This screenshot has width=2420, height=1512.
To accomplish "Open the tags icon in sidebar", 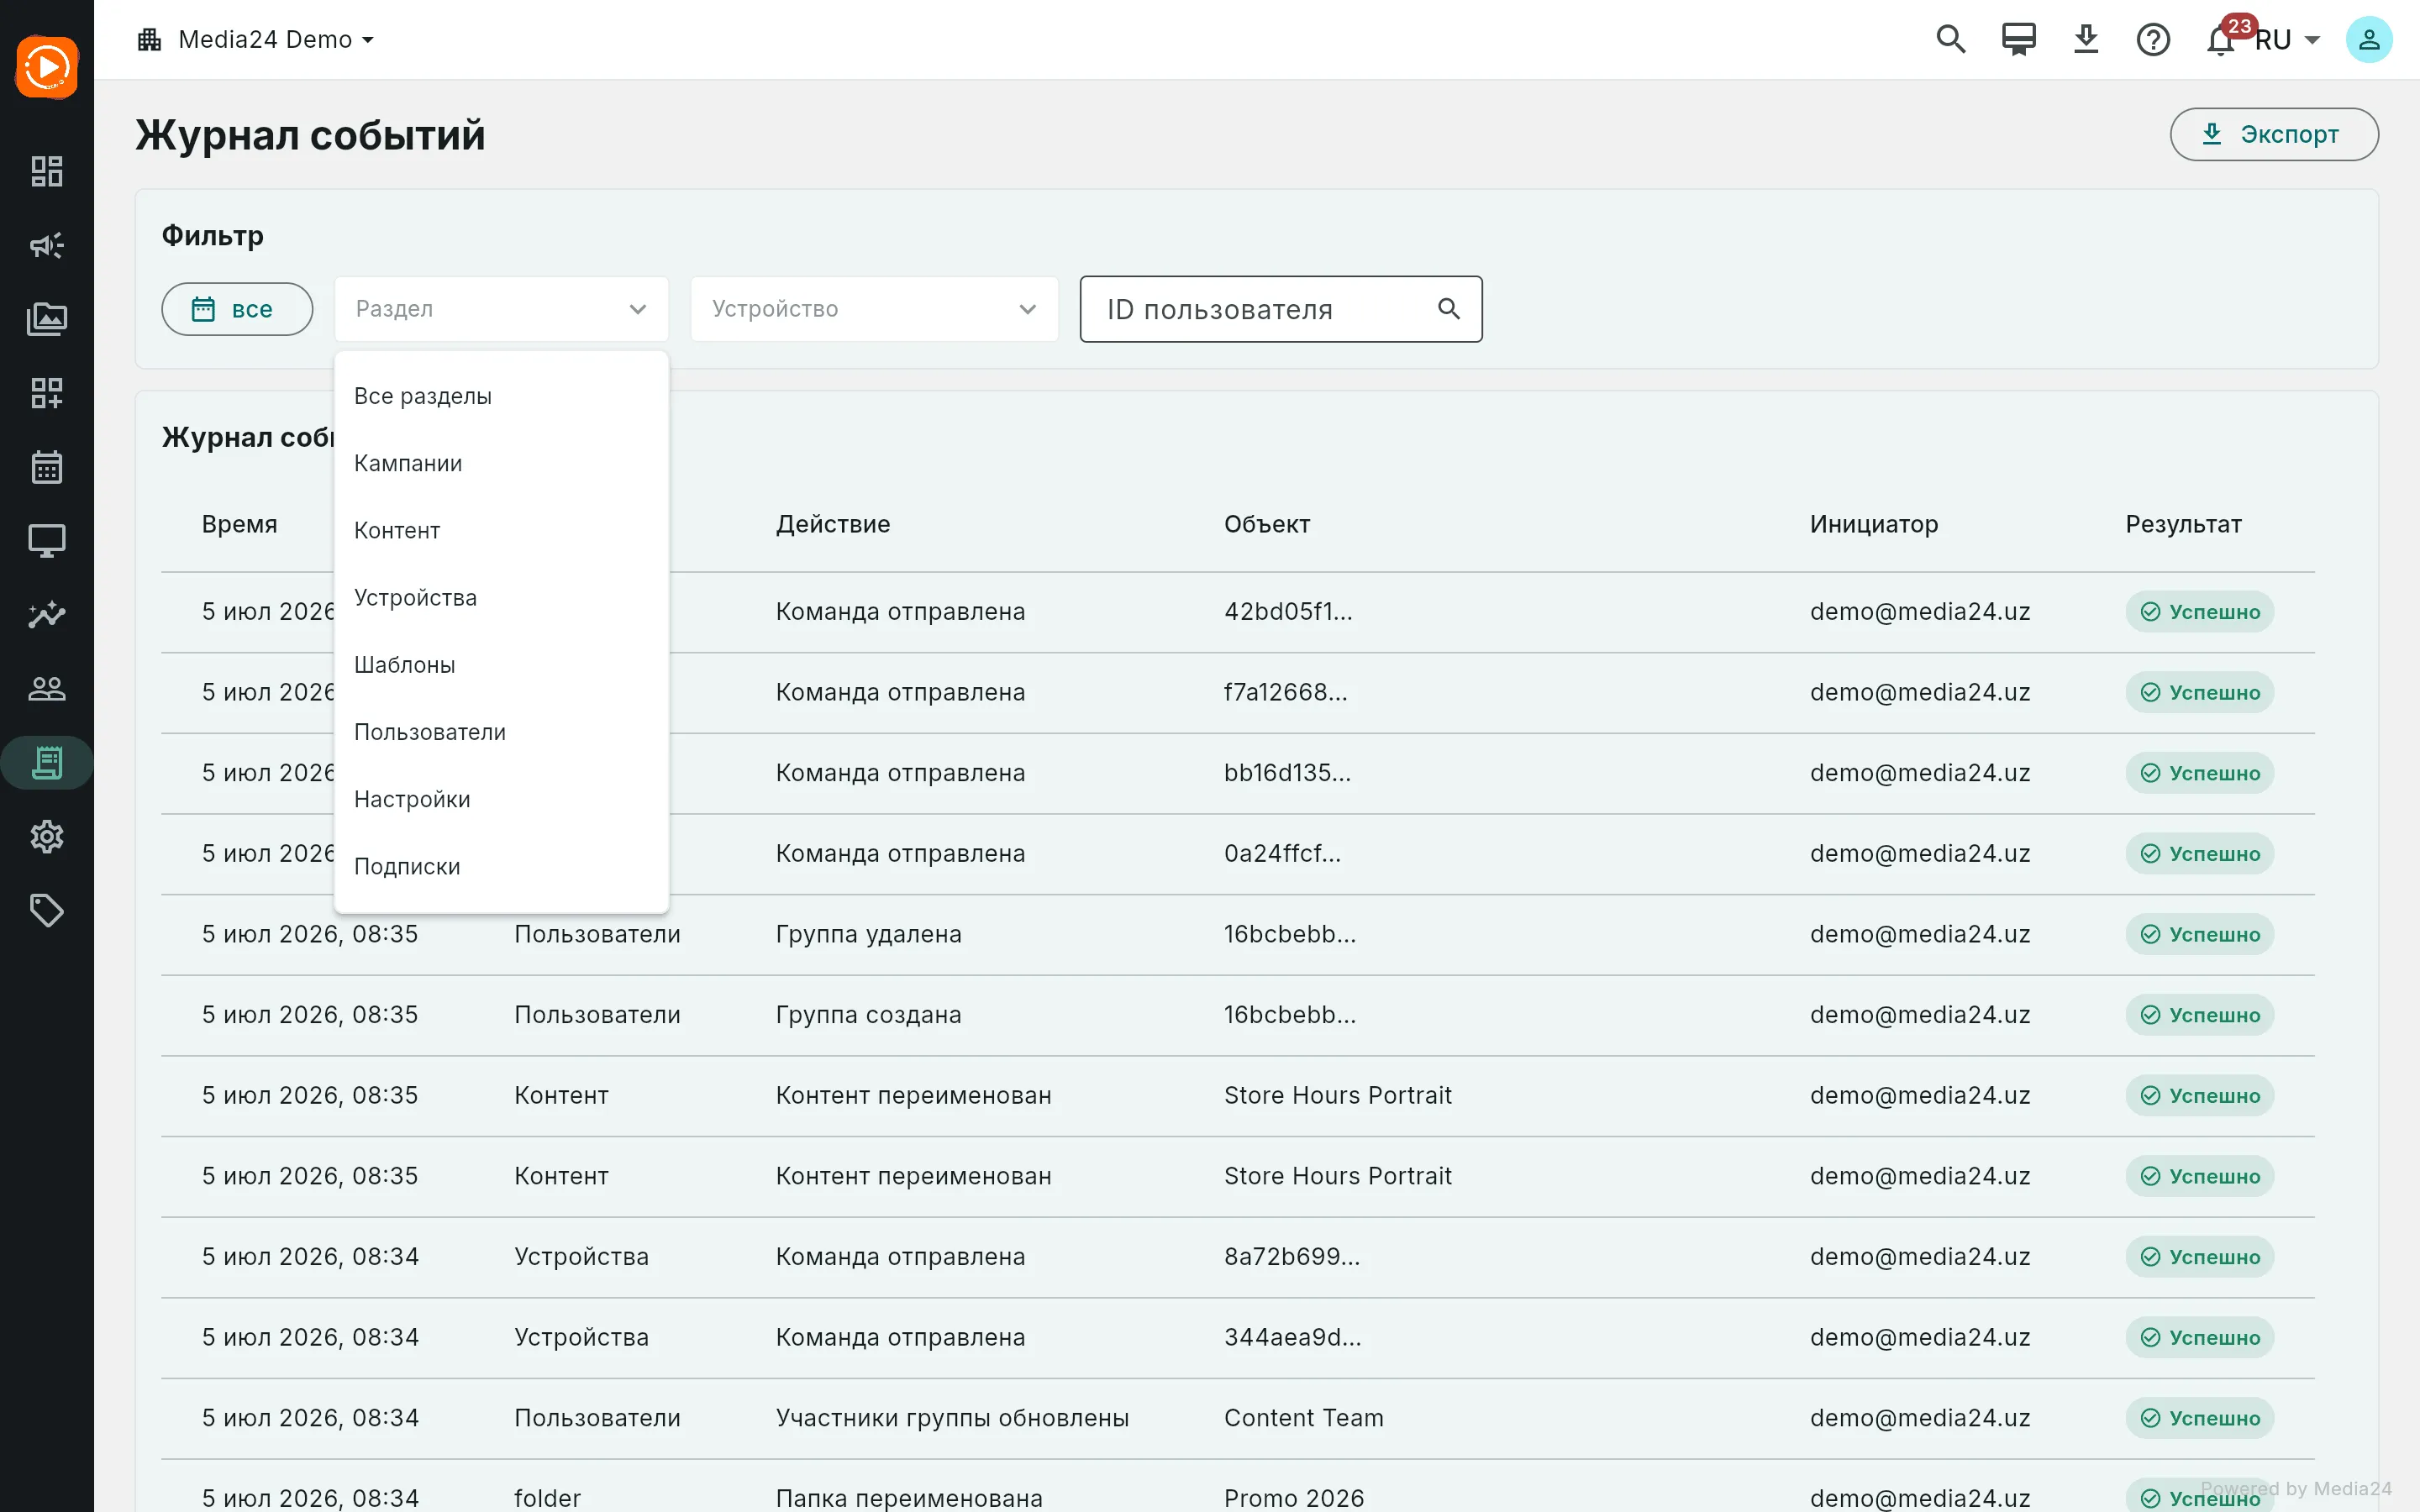I will click(46, 911).
